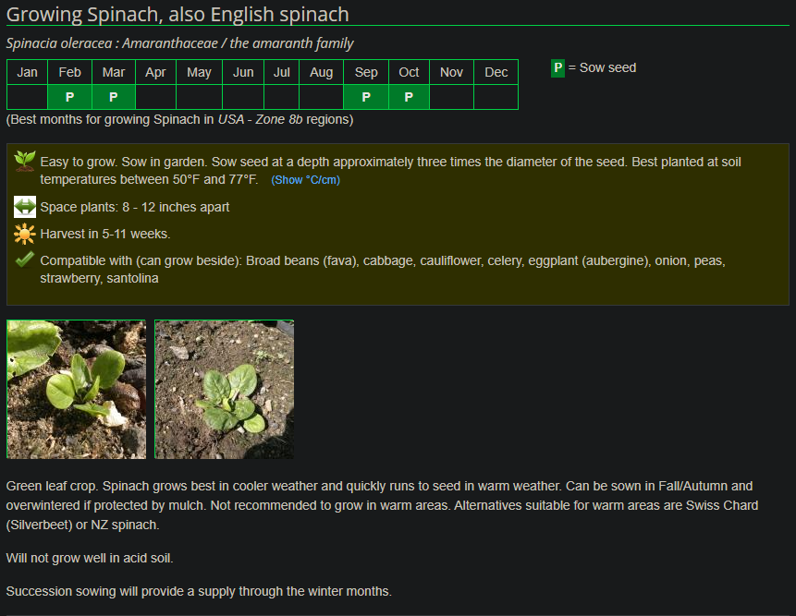
Task: Toggle units with Show °C/cm link
Action: [x=305, y=180]
